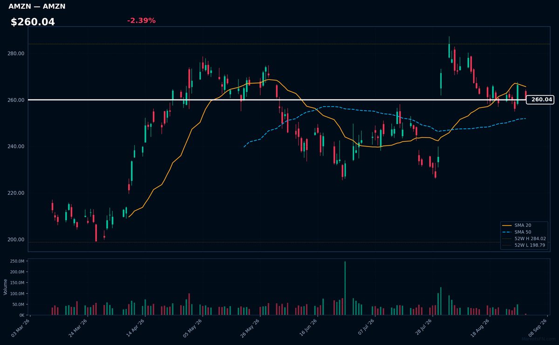Image resolution: width=559 pixels, height=345 pixels.
Task: Click the 03 Mar '26 date label
Action: [21, 327]
